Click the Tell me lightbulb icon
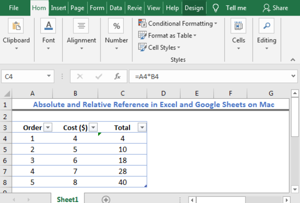 coord(216,8)
